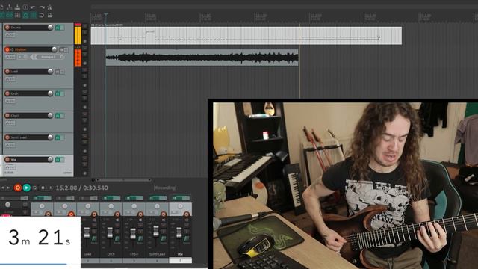Click the Drums track volume knob
Image resolution: width=478 pixels, height=269 pixels.
click(50, 28)
